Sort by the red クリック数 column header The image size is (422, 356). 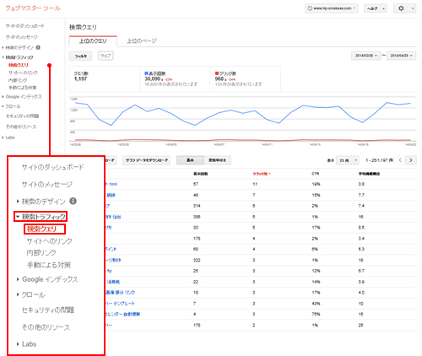(x=262, y=174)
